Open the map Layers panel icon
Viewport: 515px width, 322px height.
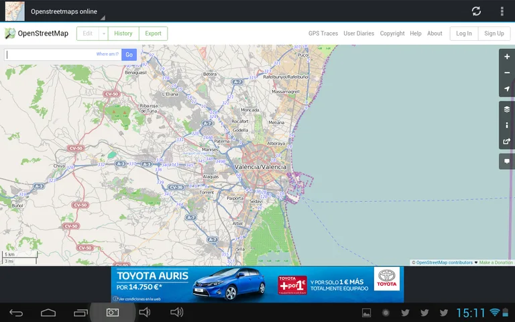[507, 109]
